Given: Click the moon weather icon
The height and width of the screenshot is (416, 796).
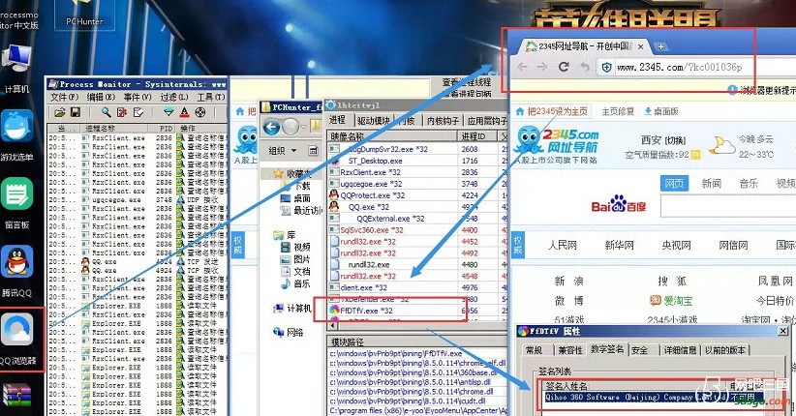Looking at the screenshot, I should (720, 145).
